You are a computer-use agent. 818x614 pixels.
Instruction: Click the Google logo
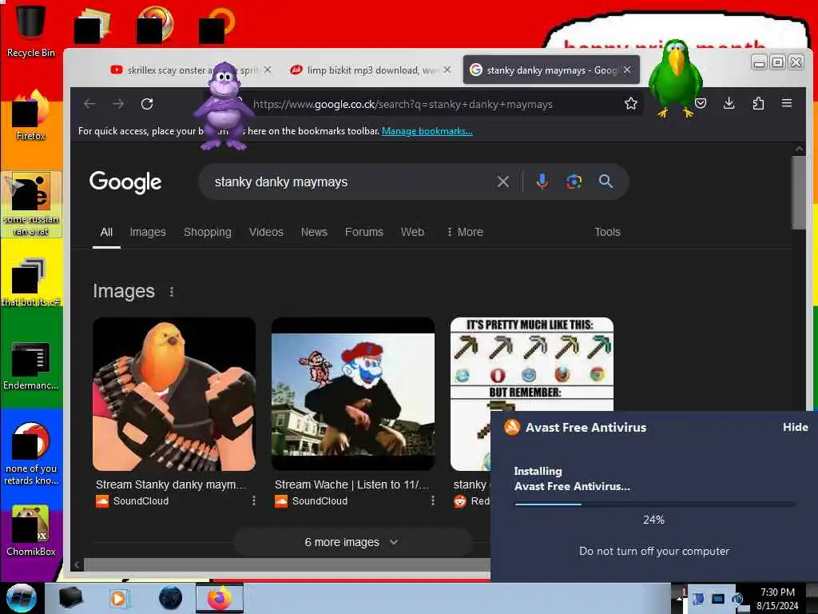coord(125,182)
